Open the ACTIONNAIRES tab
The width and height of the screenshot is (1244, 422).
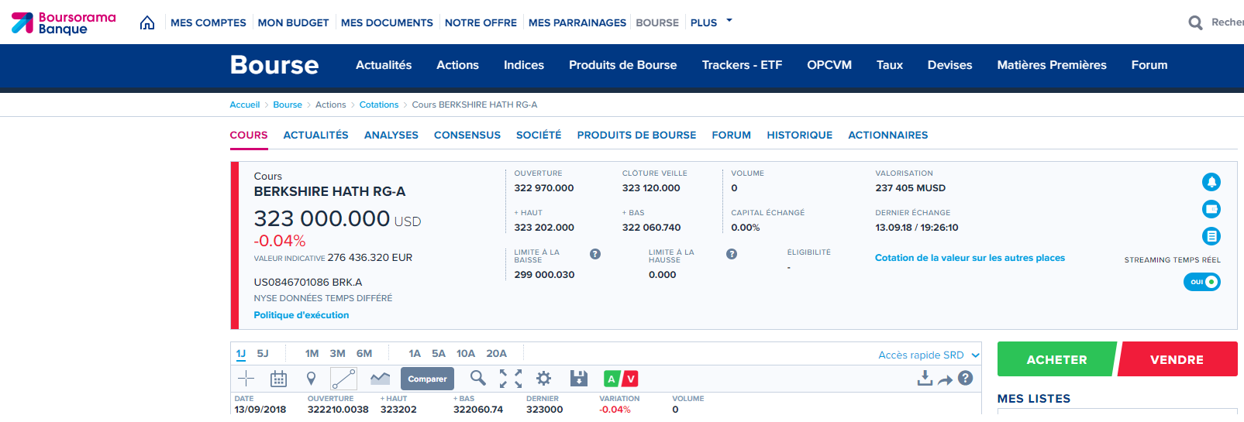pos(888,135)
